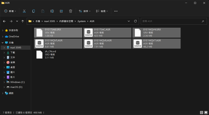209x115 pixels.
Task: Click the ASR breadcrumb segment
Action: [92, 21]
